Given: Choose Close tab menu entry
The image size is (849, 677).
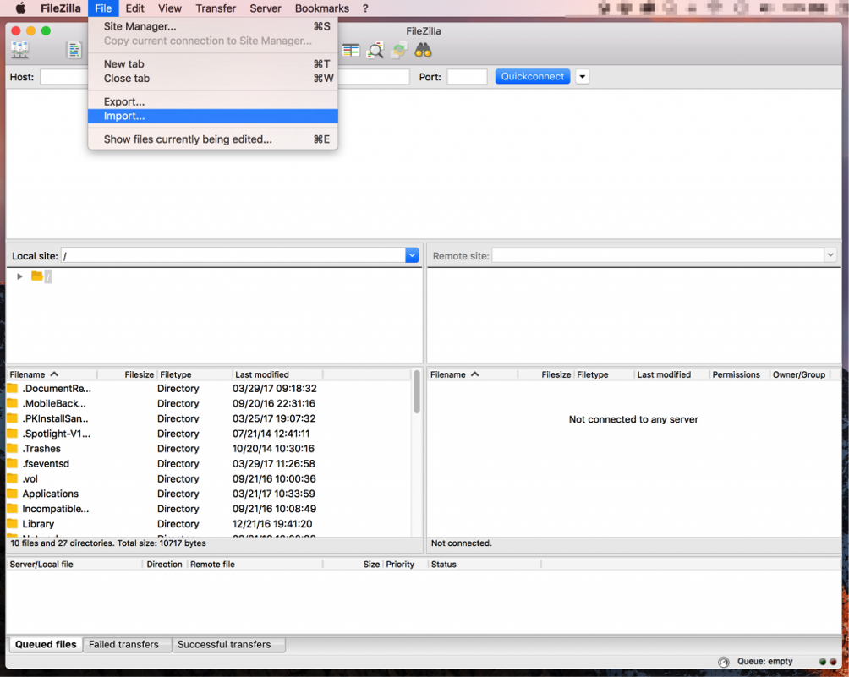Looking at the screenshot, I should click(x=213, y=79).
